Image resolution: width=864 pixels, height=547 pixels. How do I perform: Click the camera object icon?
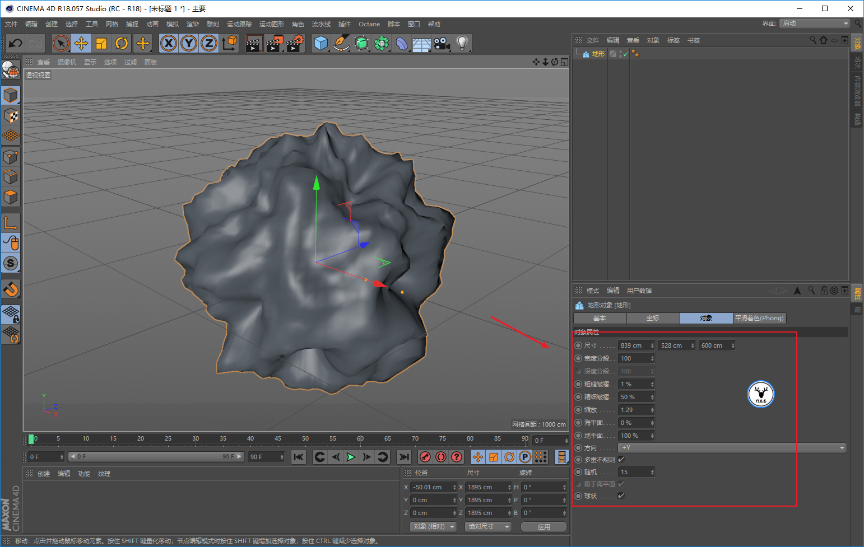[x=442, y=43]
